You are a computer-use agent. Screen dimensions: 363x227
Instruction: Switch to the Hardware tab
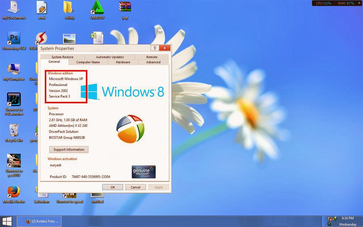pos(123,62)
